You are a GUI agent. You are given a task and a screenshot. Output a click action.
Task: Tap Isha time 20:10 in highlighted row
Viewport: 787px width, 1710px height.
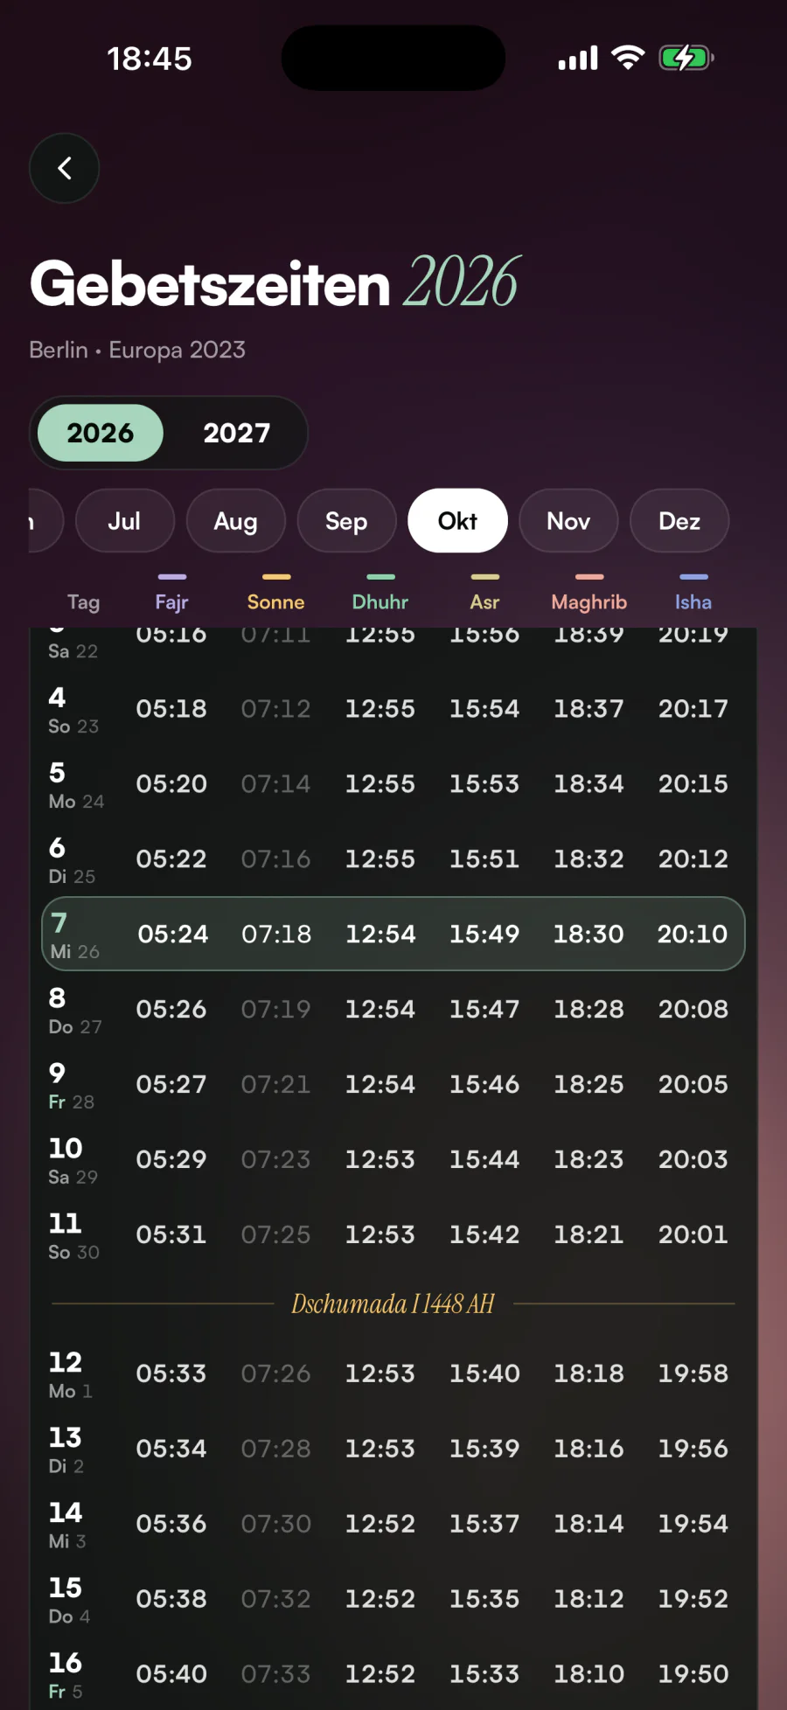(693, 934)
